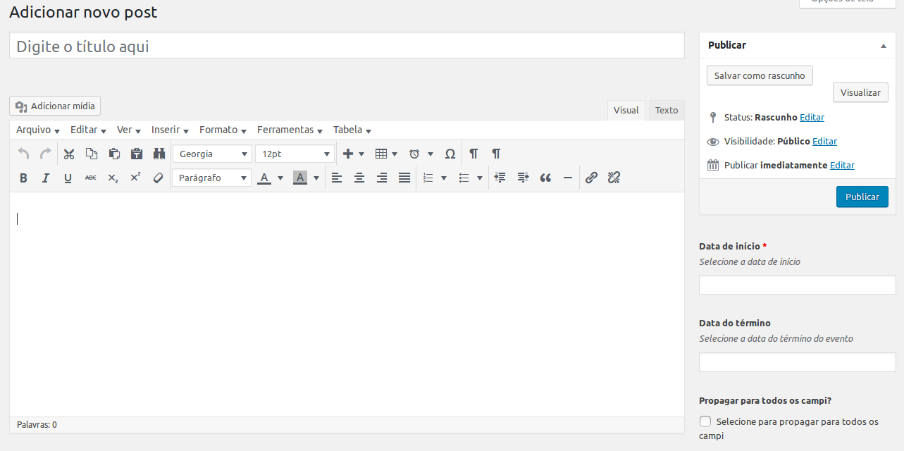This screenshot has height=451, width=904.
Task: Click the scissors Cut icon
Action: pyautogui.click(x=69, y=154)
